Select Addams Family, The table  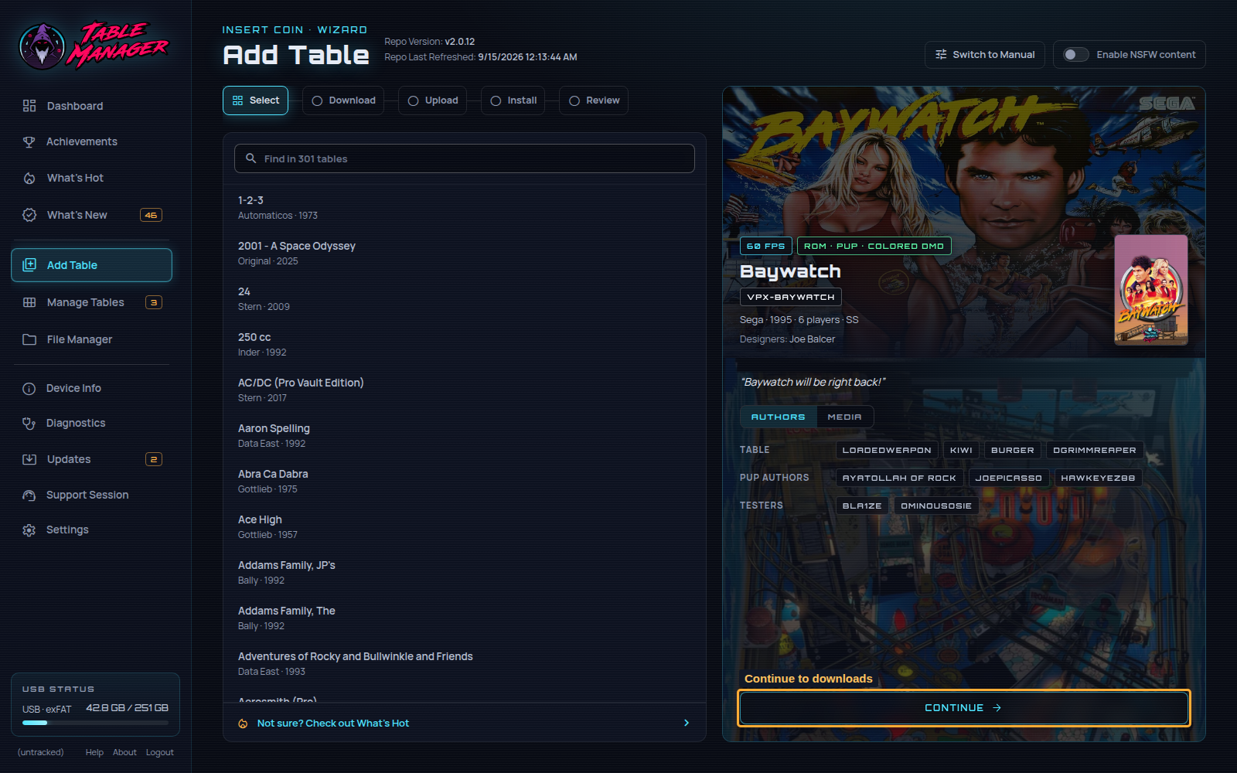(465, 618)
